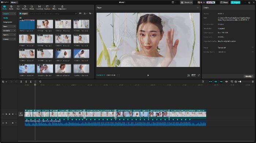Viewport: 256px width, 143px height.
Task: Mute the main video track
Action: (x=13, y=114)
